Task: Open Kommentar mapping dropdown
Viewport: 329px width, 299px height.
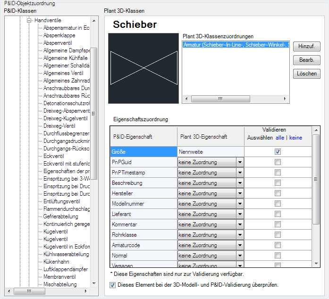Action: tap(240, 224)
